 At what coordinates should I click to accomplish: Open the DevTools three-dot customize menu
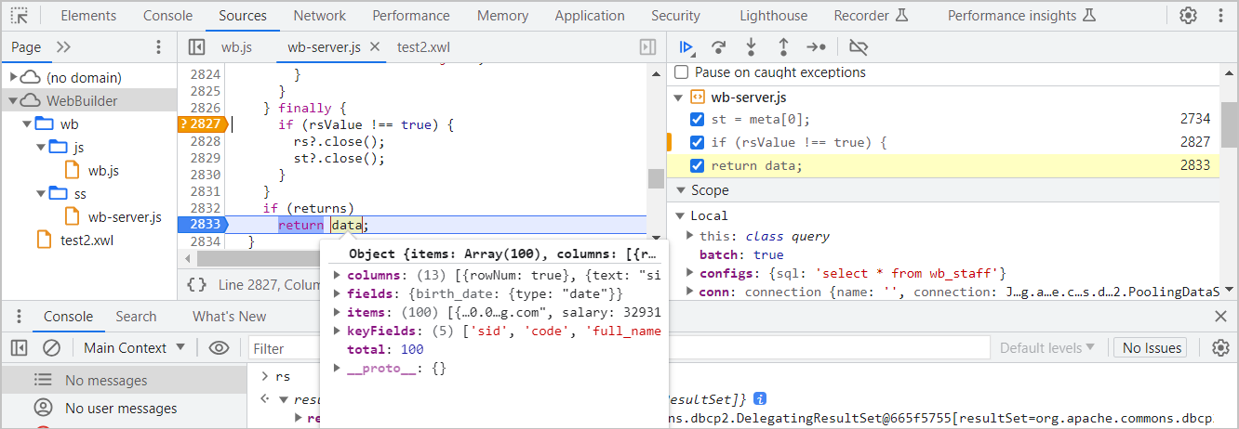point(1220,16)
